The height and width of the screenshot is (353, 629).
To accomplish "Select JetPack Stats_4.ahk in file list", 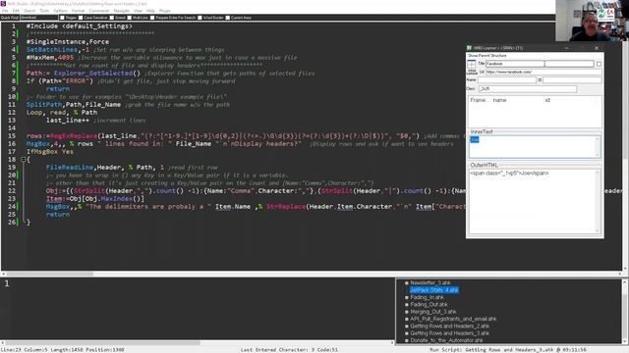I will tap(434, 290).
